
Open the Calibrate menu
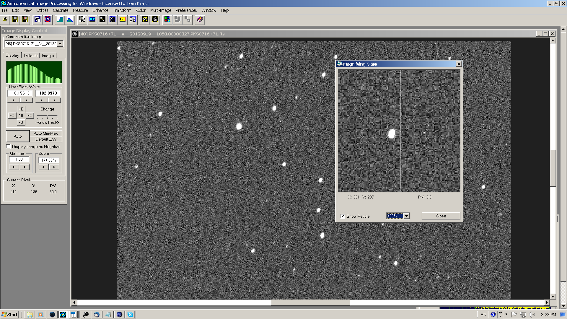tap(61, 10)
